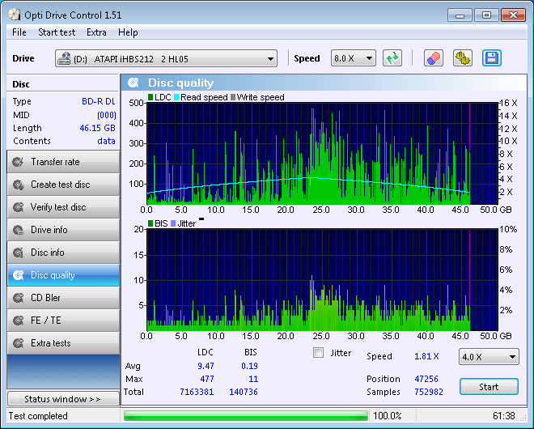Click the green test progress bar
The height and width of the screenshot is (429, 534).
(246, 416)
